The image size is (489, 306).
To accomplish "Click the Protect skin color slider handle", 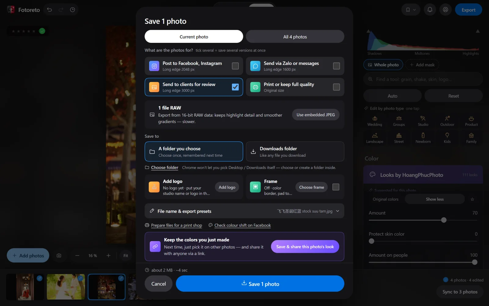I will coord(371,241).
